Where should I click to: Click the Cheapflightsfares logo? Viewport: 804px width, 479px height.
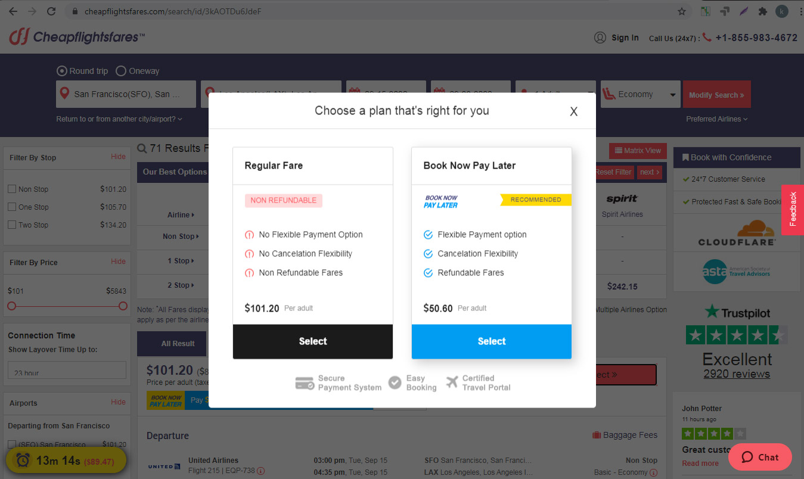pos(77,38)
